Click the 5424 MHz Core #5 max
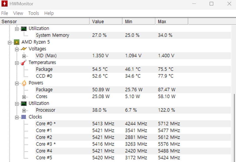The width and height of the screenshot is (236, 162). [x=169, y=158]
